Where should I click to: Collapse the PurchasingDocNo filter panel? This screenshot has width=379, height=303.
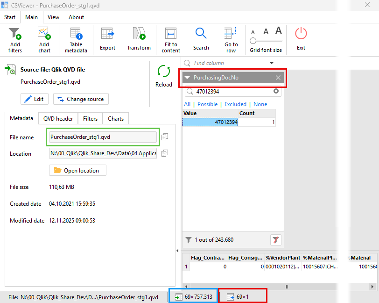(x=187, y=78)
